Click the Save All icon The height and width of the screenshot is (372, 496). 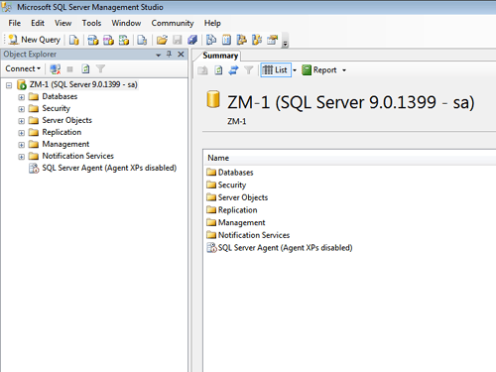tap(192, 40)
